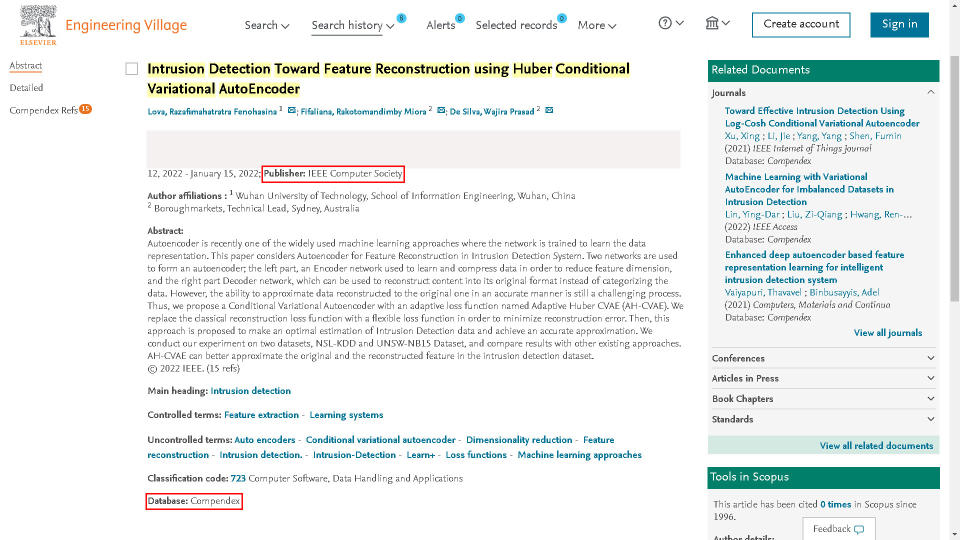Expand the Articles in Press section
Image resolution: width=960 pixels, height=540 pixels.
coord(930,378)
